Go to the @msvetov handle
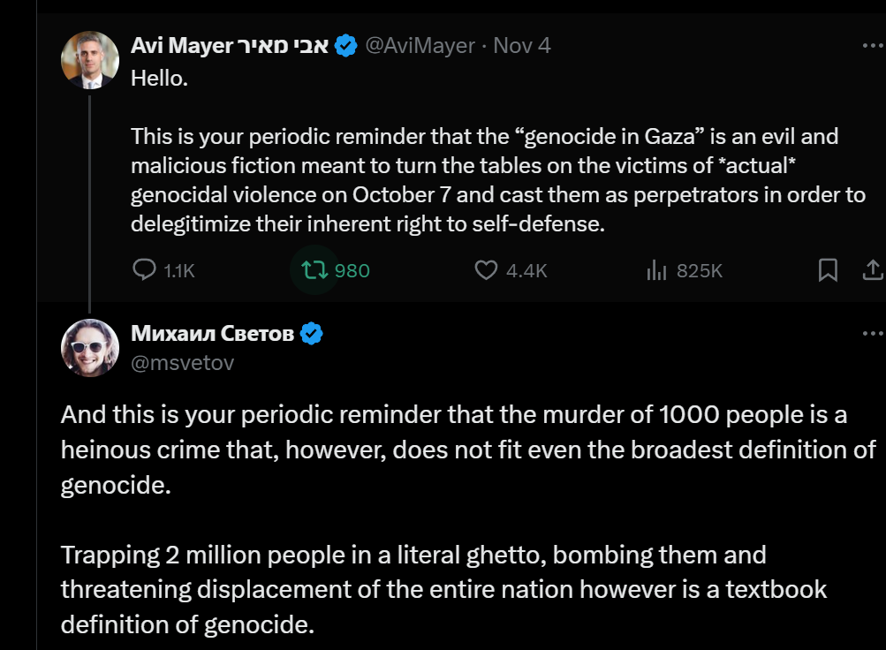886x650 pixels. click(183, 363)
